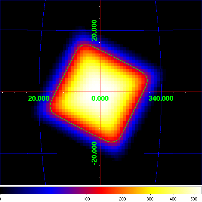Select the 340.000 longitude label
This screenshot has width=202, height=202.
(x=161, y=98)
